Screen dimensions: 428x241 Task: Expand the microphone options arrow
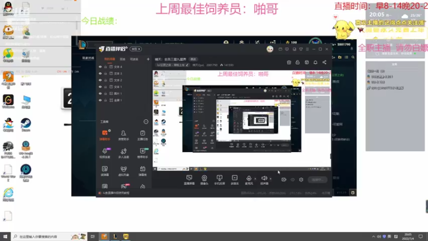255,179
